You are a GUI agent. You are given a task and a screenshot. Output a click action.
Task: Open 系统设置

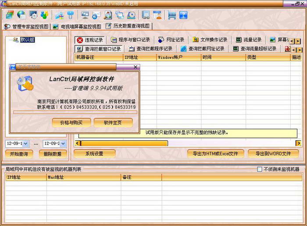click(94, 153)
